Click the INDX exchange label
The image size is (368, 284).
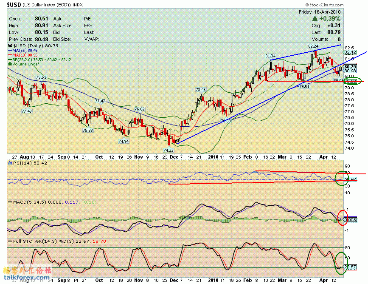pyautogui.click(x=78, y=5)
